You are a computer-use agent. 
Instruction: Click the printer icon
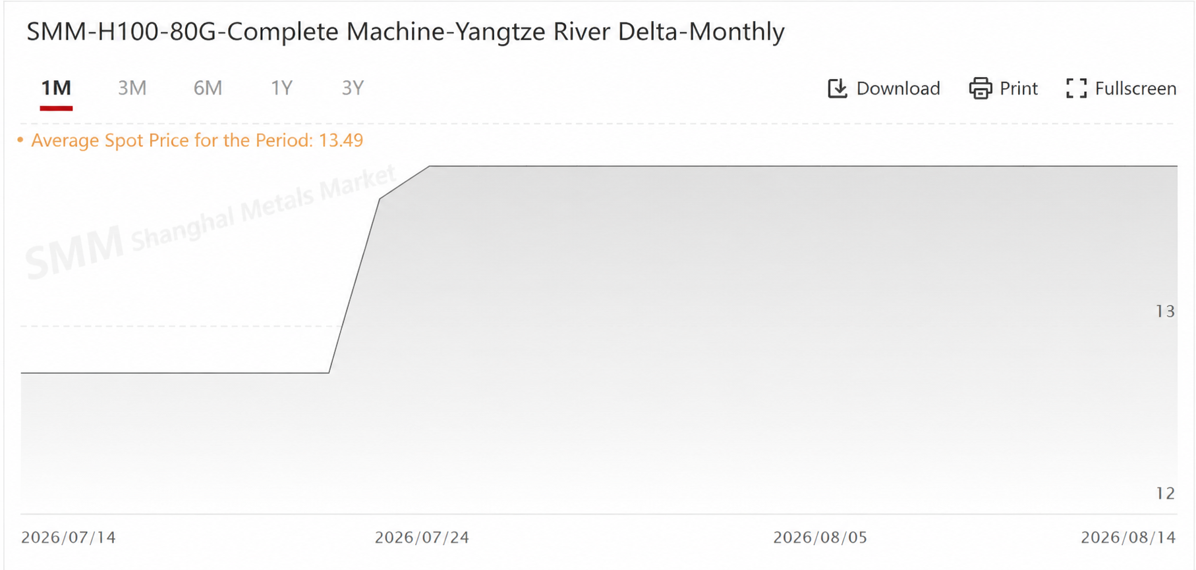(981, 88)
